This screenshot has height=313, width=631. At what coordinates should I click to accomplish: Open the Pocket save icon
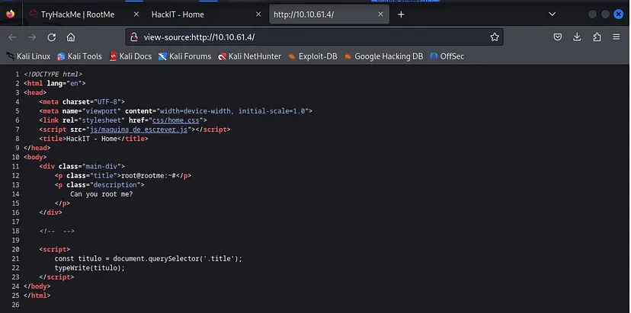[x=558, y=37]
